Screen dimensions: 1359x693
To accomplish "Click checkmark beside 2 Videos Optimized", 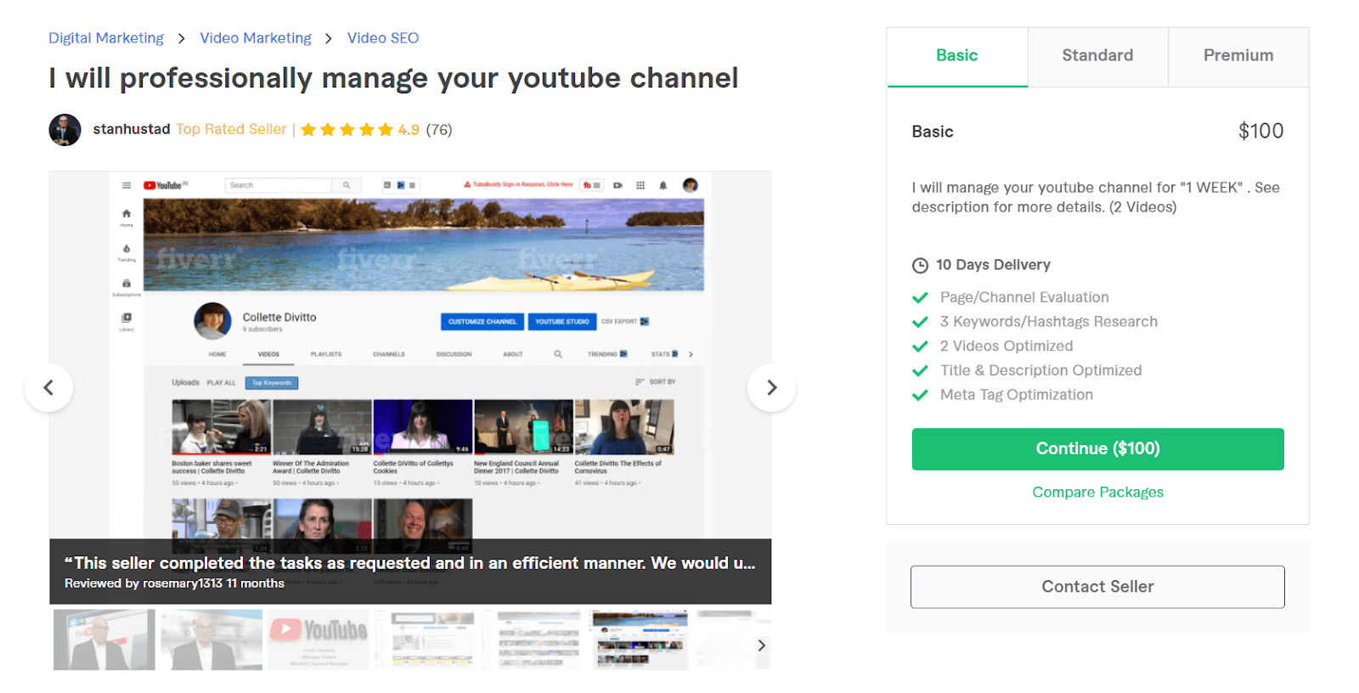I will [920, 346].
